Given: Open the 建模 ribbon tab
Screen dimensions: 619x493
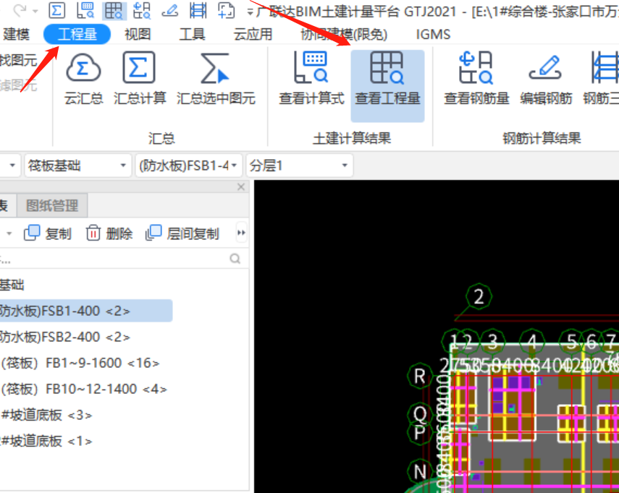Looking at the screenshot, I should [16, 34].
